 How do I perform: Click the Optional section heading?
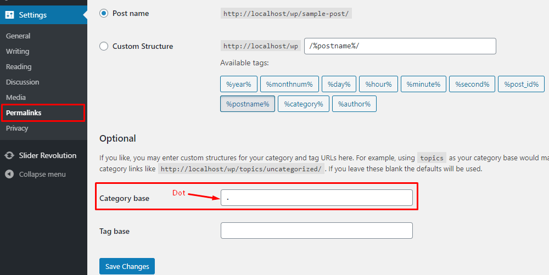point(117,138)
